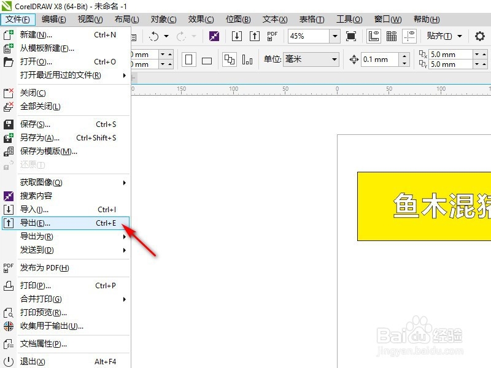Click the Save floppy disk icon
The height and width of the screenshot is (368, 491).
click(9, 125)
